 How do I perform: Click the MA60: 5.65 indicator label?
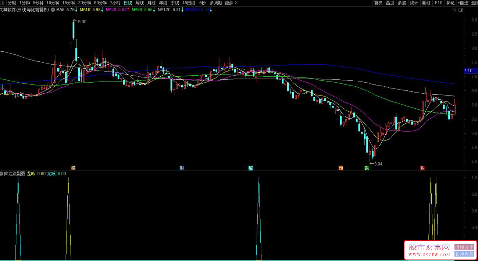(143, 10)
